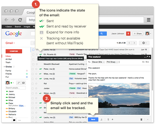Star the Meredith Blackwell email
This screenshot has height=124, width=155.
tap(37, 64)
